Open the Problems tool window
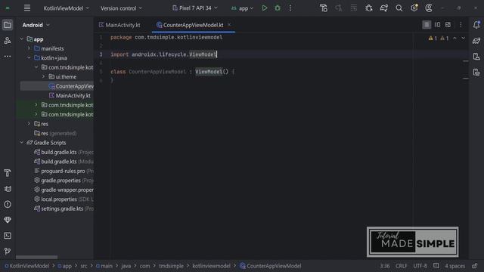The height and width of the screenshot is (272, 484). (8, 204)
